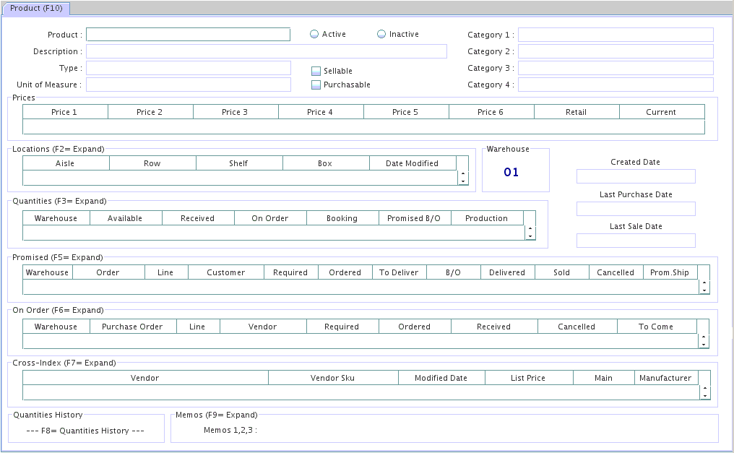Open the F8 Quantities History link

tap(85, 431)
